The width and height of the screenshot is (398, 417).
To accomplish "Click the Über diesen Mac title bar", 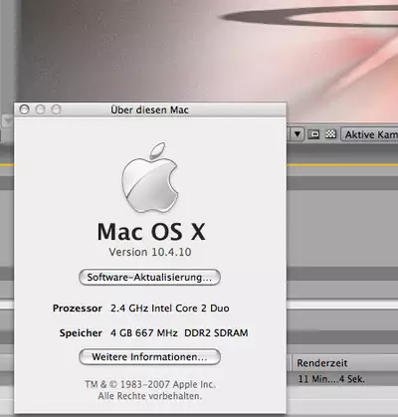I will (x=150, y=109).
